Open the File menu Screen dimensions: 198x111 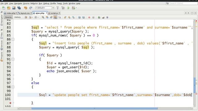tap(2, 3)
